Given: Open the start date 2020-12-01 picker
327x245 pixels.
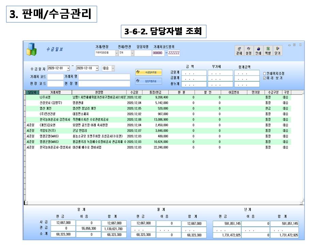Looking at the screenshot, I should [x=68, y=68].
